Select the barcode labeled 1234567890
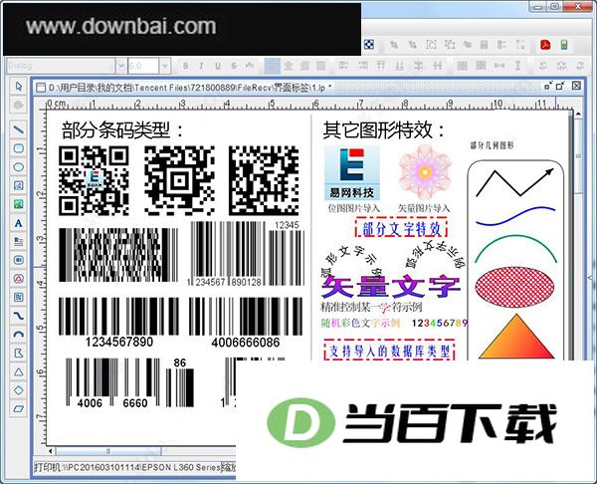This screenshot has height=484, width=597. point(118,323)
